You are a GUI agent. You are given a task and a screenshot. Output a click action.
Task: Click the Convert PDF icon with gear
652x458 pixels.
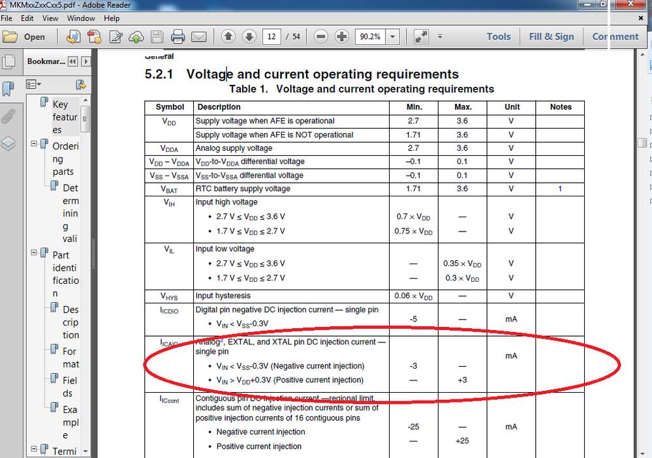coord(95,37)
